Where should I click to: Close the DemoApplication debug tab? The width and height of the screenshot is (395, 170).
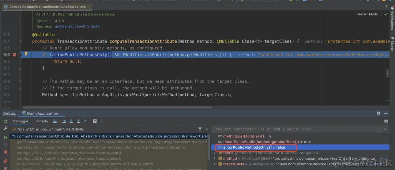[61, 114]
